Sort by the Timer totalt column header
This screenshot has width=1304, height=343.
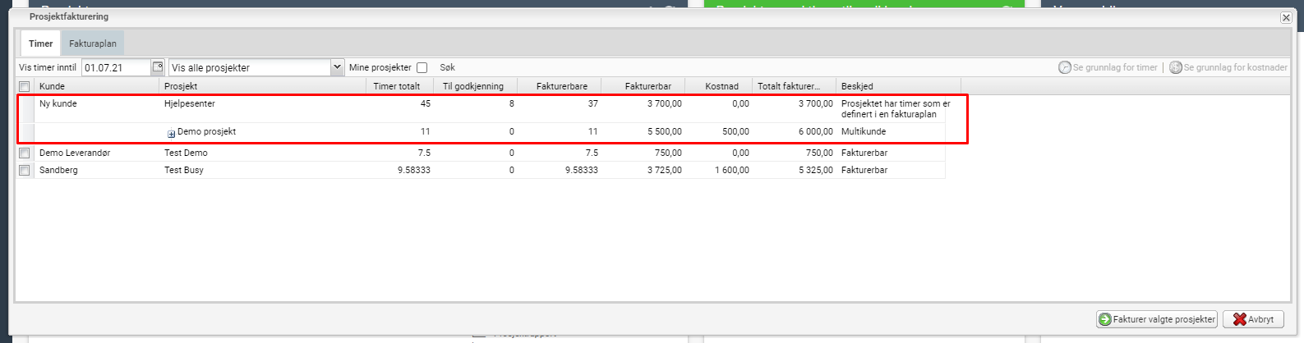tap(397, 86)
